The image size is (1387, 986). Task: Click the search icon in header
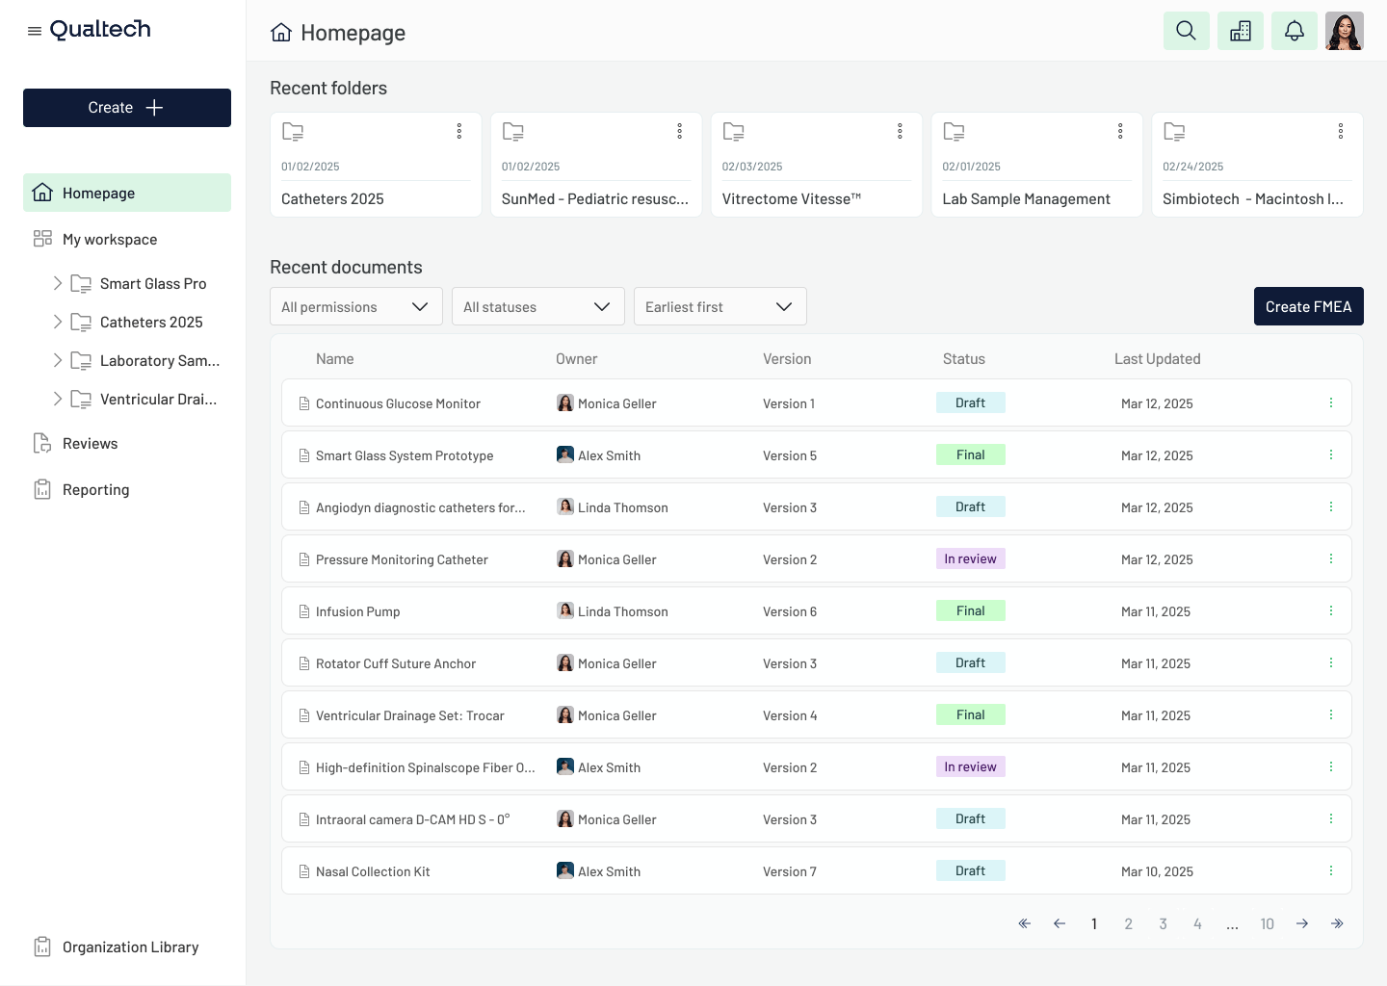click(1186, 31)
